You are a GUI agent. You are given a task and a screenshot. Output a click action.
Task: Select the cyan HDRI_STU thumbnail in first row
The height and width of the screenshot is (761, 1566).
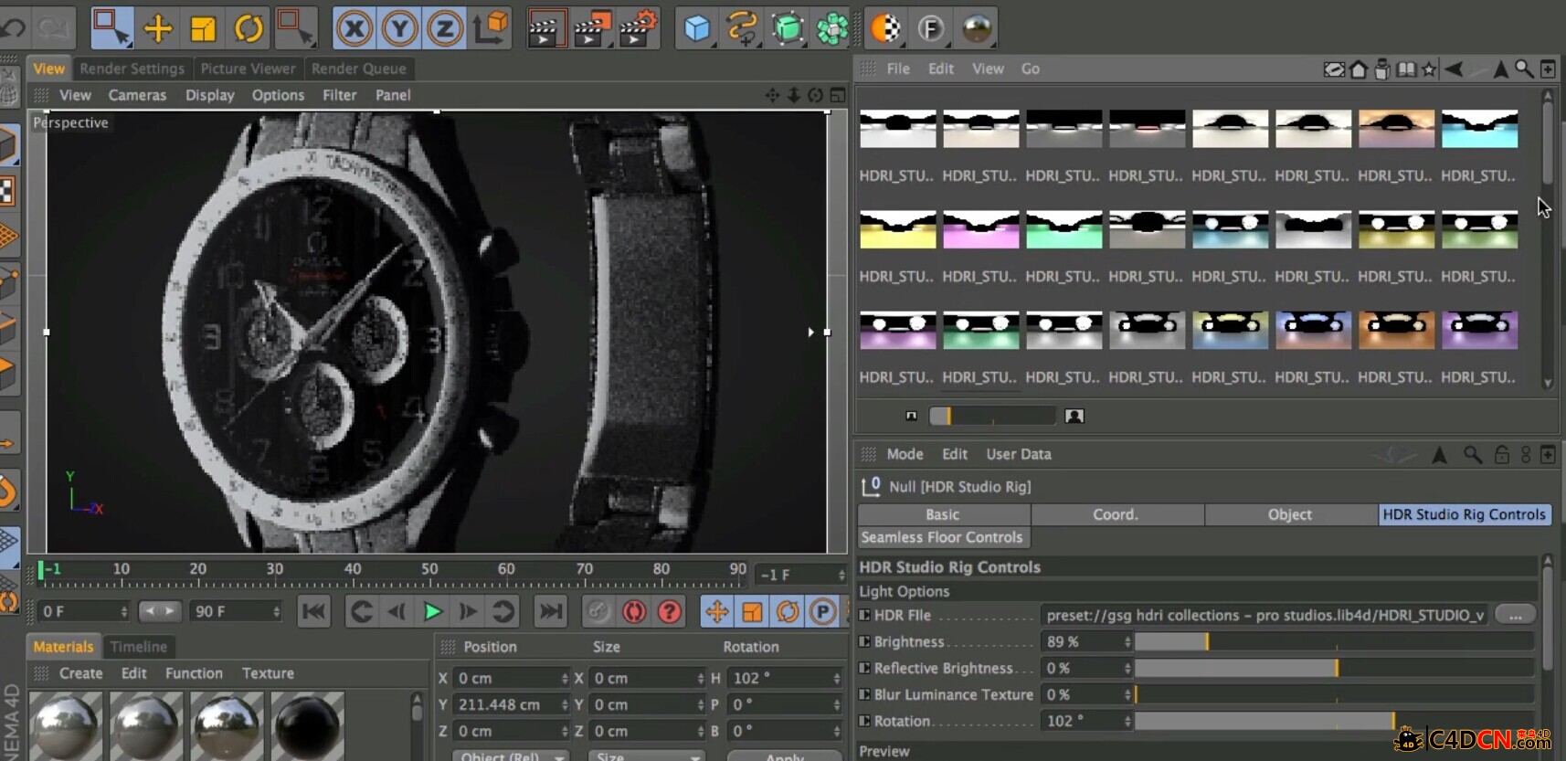[1479, 129]
